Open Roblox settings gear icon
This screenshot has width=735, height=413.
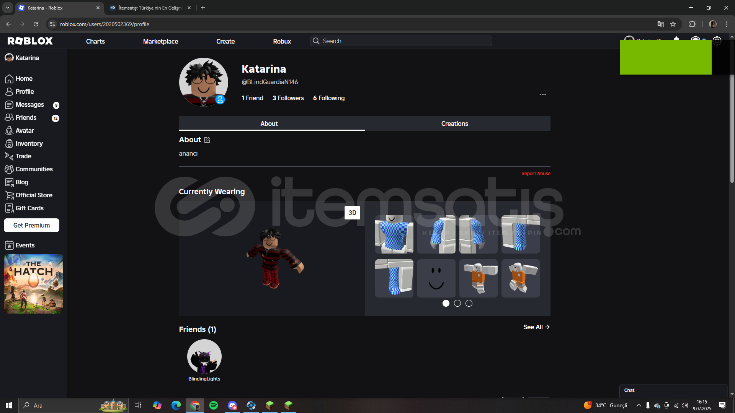point(717,40)
